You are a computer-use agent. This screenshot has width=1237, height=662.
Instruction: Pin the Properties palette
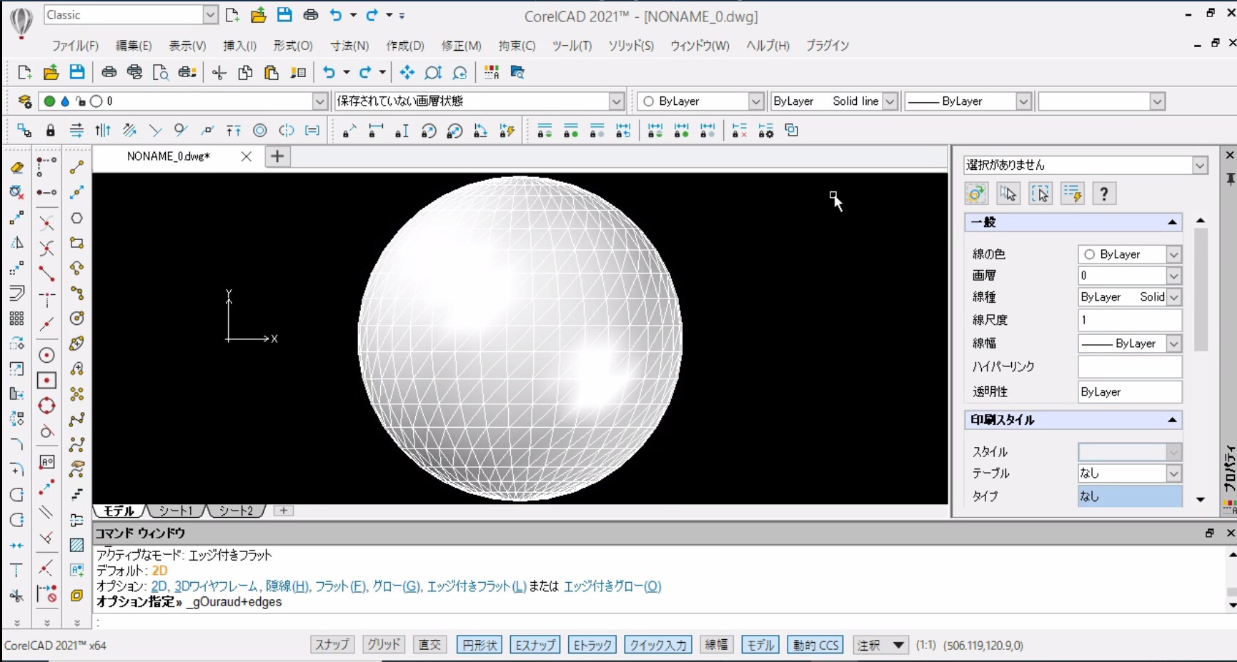point(1230,178)
